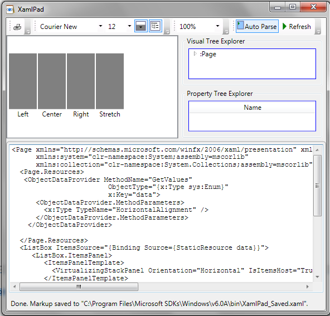Click the printer icon in toolbar
The height and width of the screenshot is (316, 330).
coord(17,27)
